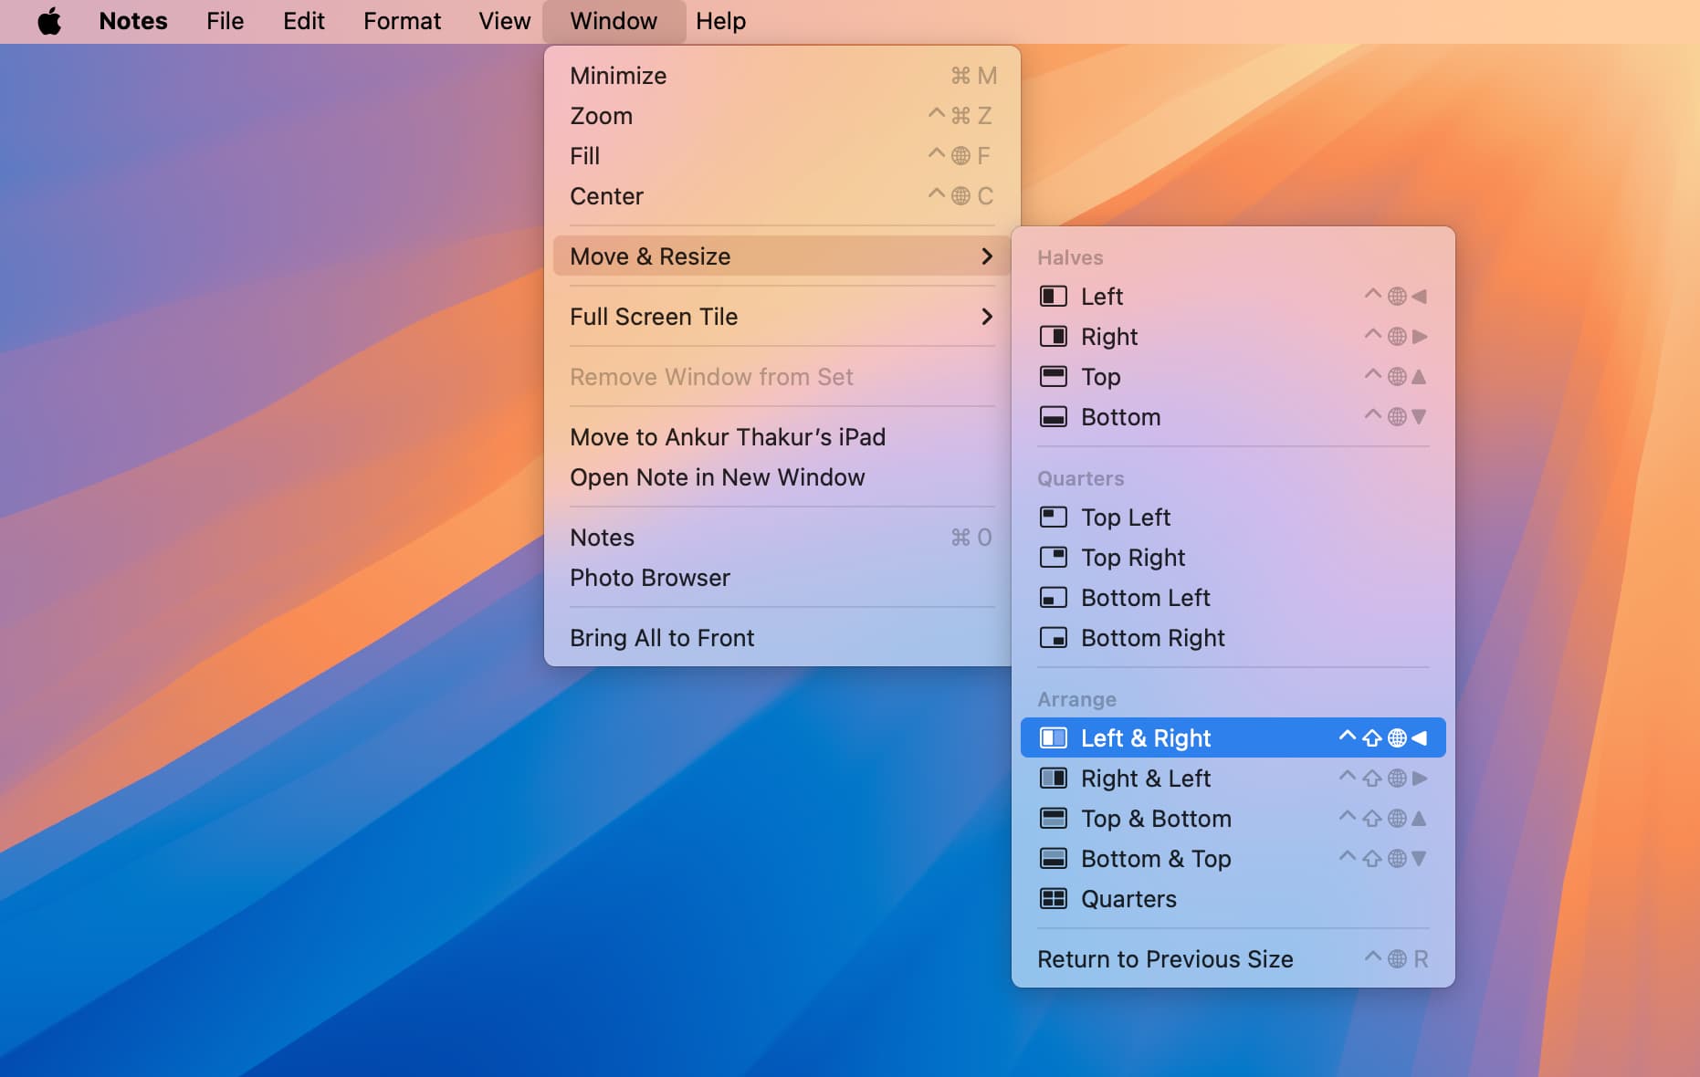Screen dimensions: 1700x1077
Task: Open the View menu in menu bar
Action: [x=504, y=21]
